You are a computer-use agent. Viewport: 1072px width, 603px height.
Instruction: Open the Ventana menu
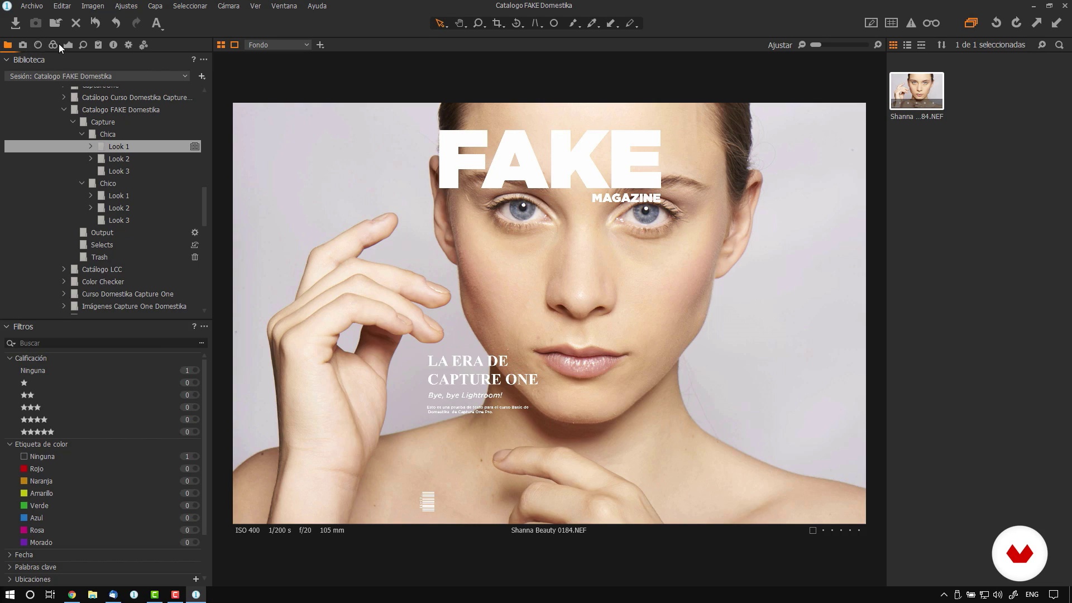click(284, 6)
